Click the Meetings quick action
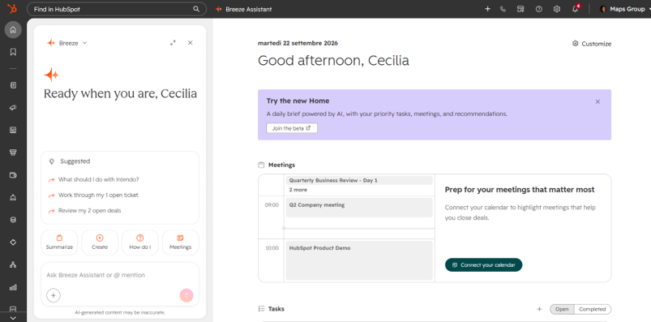This screenshot has height=322, width=651. pyautogui.click(x=180, y=243)
